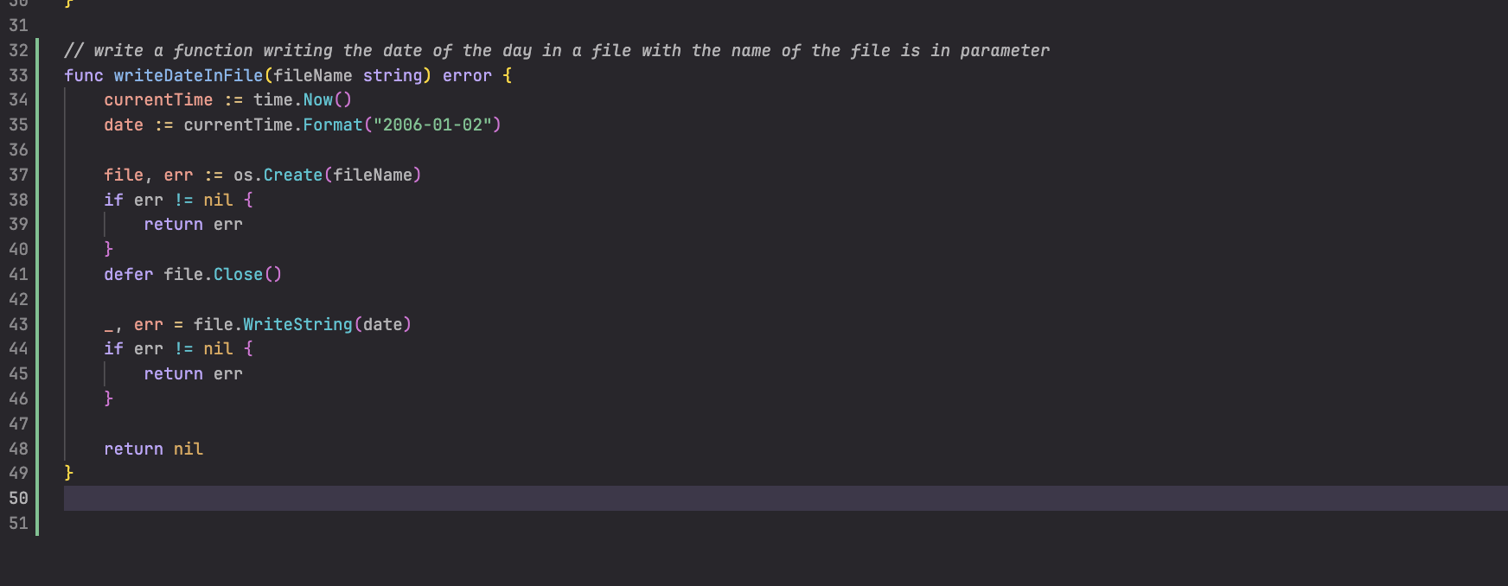This screenshot has width=1508, height=586.
Task: Click the return nil statement
Action: 153,449
